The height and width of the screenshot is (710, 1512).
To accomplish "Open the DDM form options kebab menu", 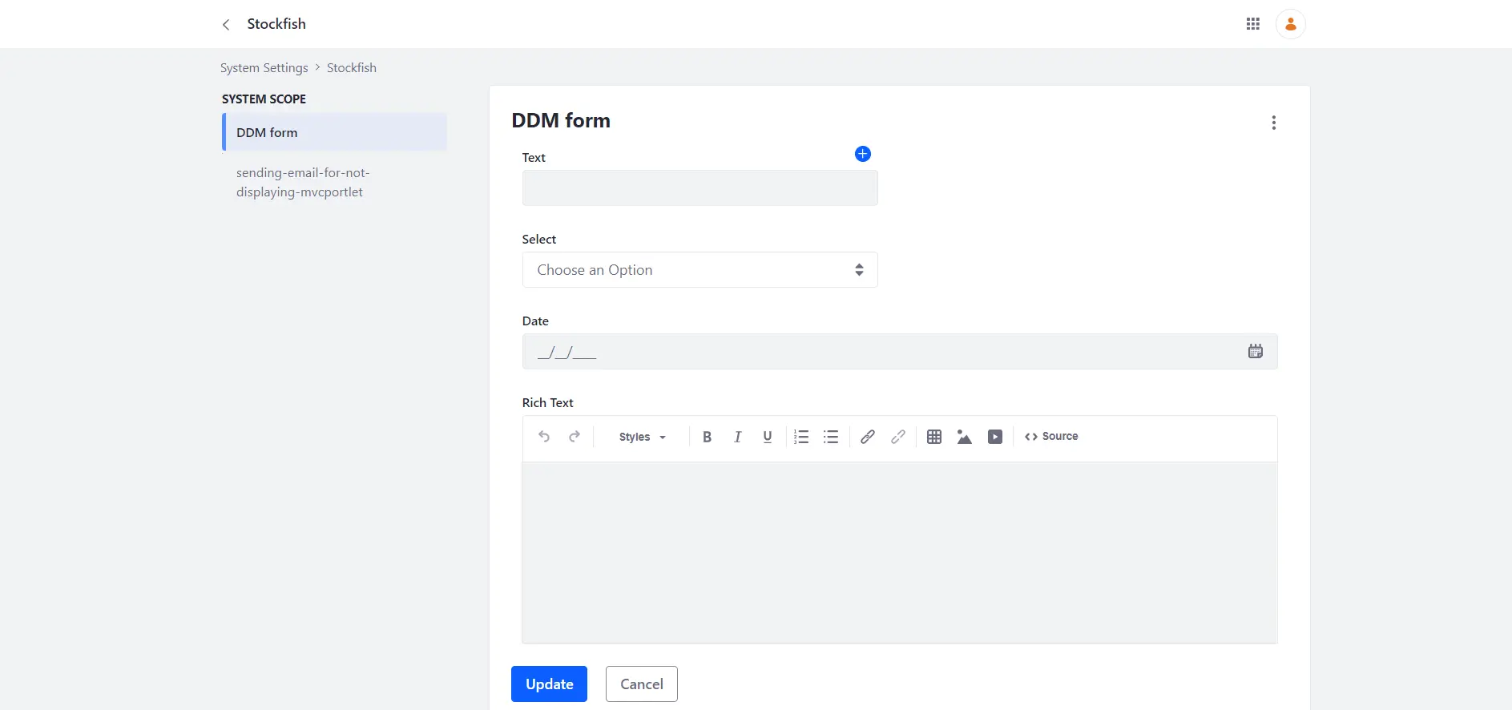I will click(x=1274, y=123).
